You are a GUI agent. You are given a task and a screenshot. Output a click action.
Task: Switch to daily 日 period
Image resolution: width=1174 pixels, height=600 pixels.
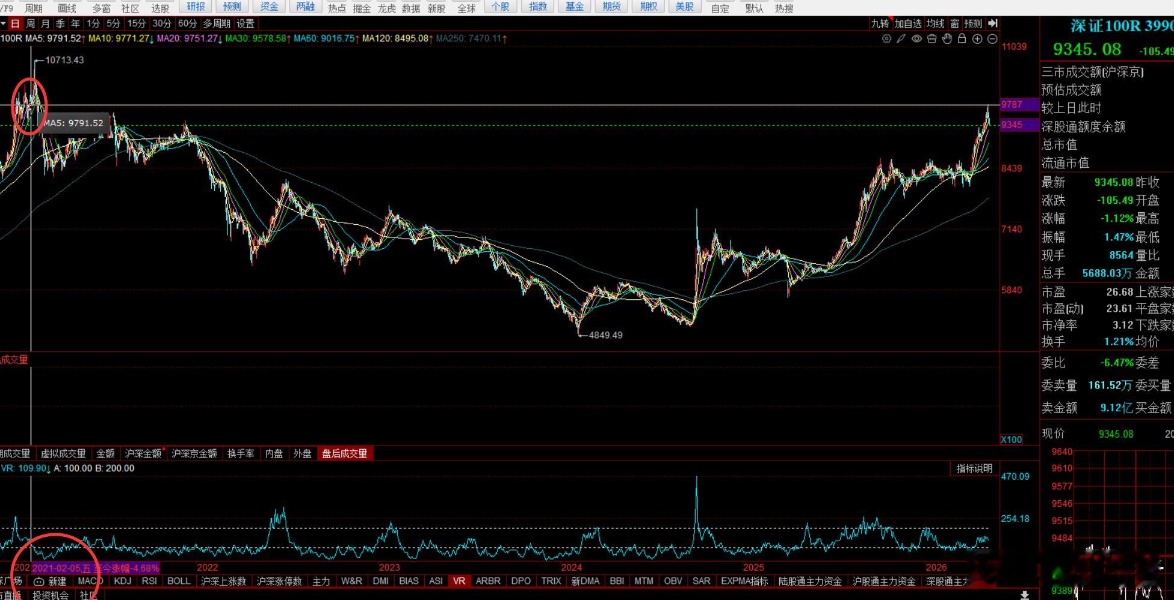pyautogui.click(x=15, y=23)
